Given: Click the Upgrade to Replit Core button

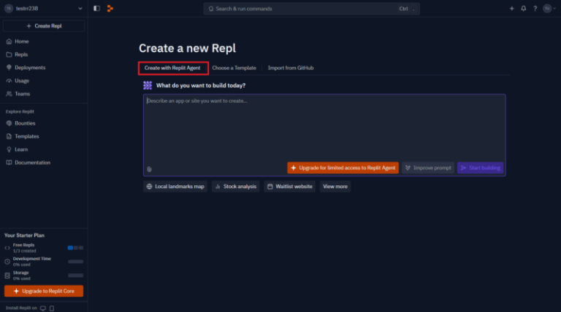Looking at the screenshot, I should (44, 291).
